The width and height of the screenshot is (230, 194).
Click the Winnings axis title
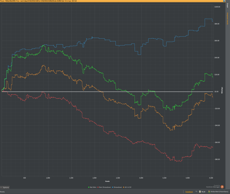(222, 90)
